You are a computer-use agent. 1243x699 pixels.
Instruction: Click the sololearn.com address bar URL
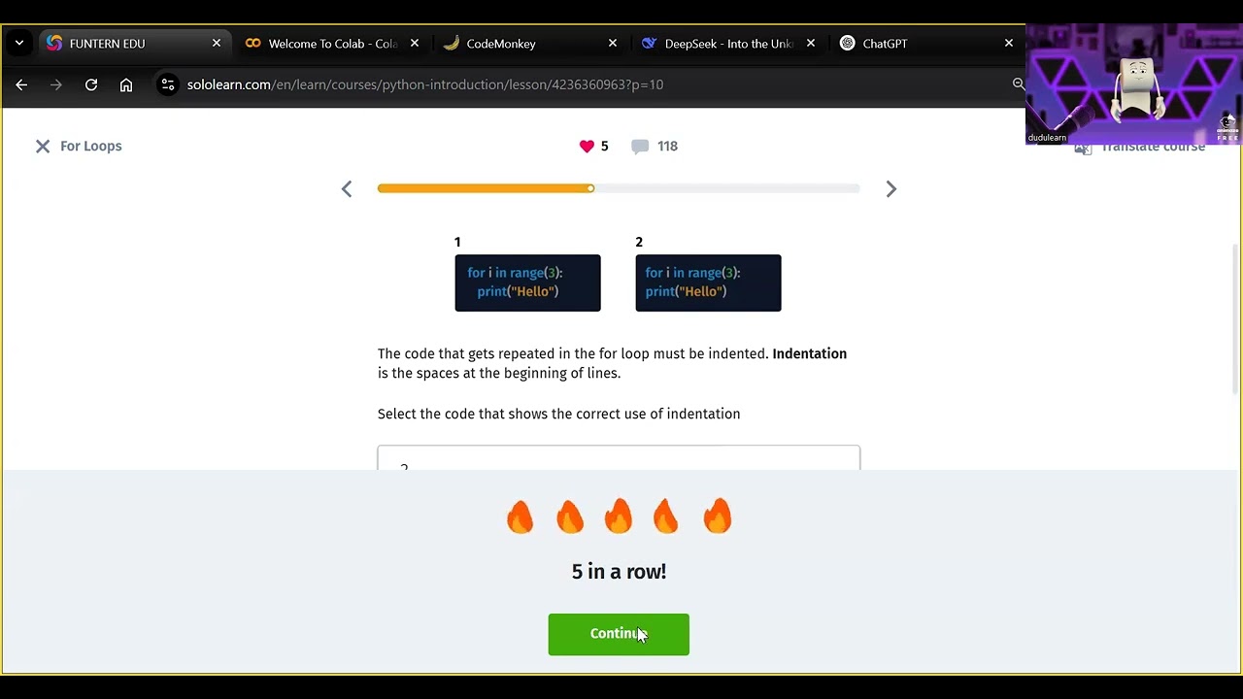(425, 84)
